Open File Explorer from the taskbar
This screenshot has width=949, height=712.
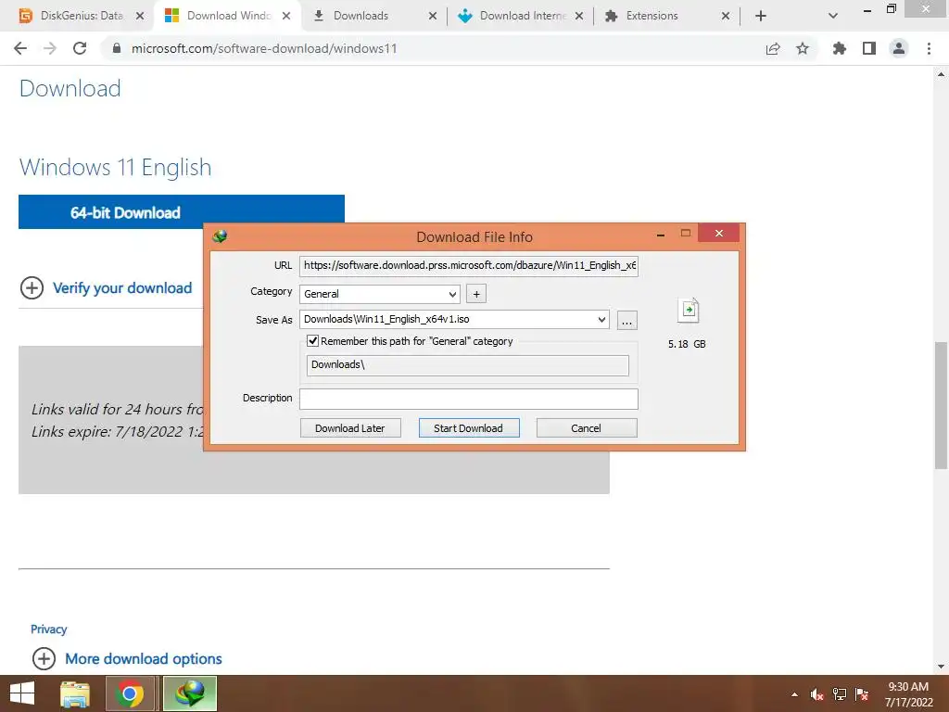tap(75, 693)
